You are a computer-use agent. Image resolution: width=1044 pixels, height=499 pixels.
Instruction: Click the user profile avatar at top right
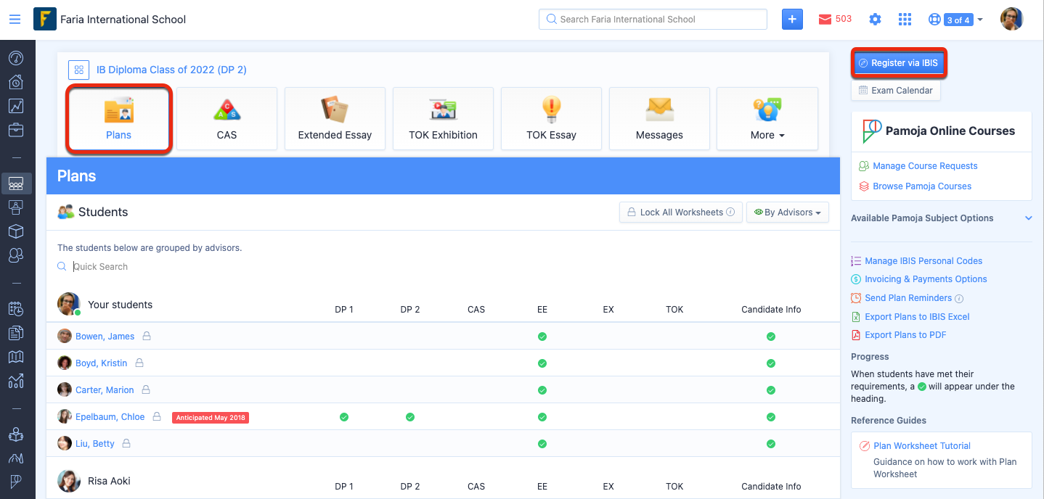1011,20
